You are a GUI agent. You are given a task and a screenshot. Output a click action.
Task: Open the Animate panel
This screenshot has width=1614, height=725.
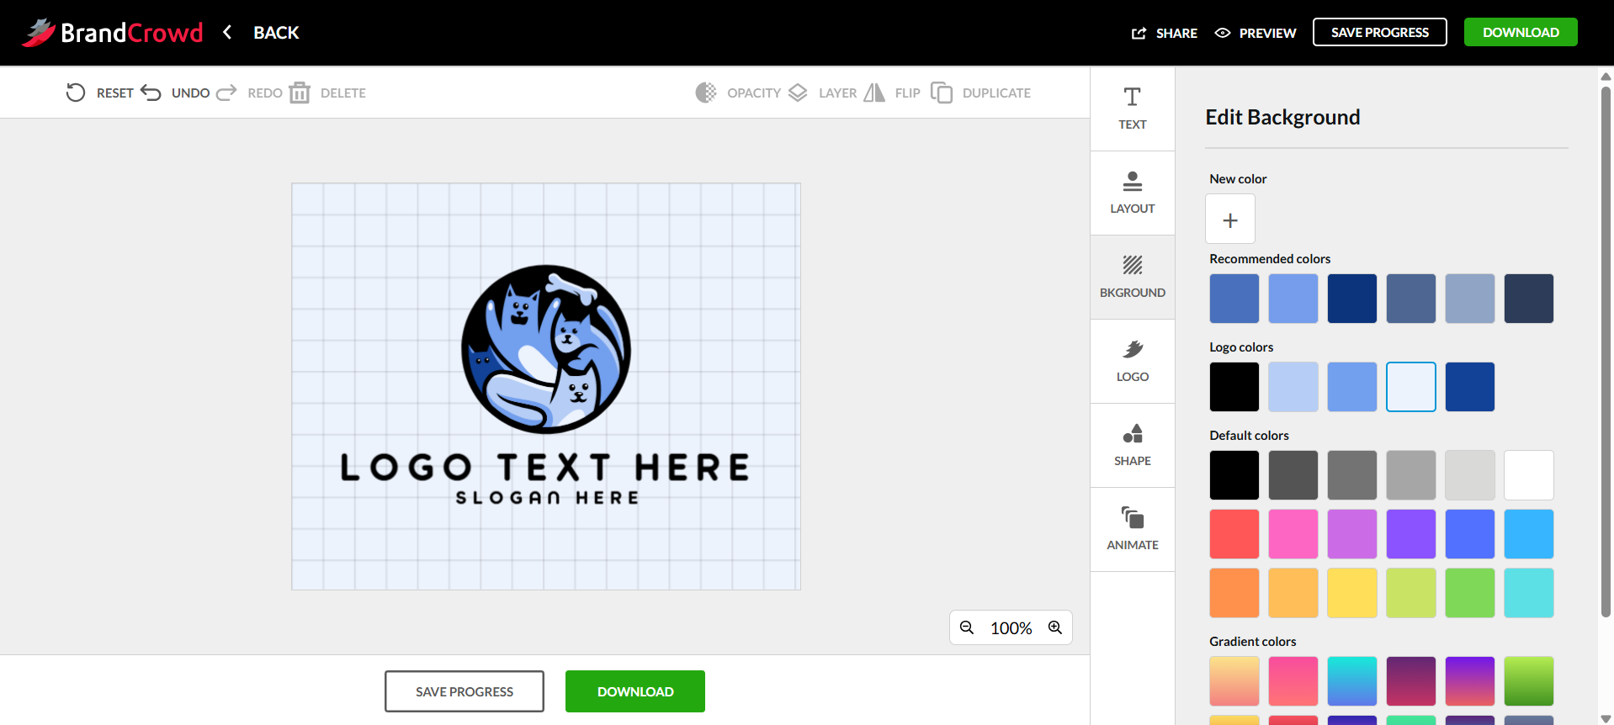(x=1133, y=530)
